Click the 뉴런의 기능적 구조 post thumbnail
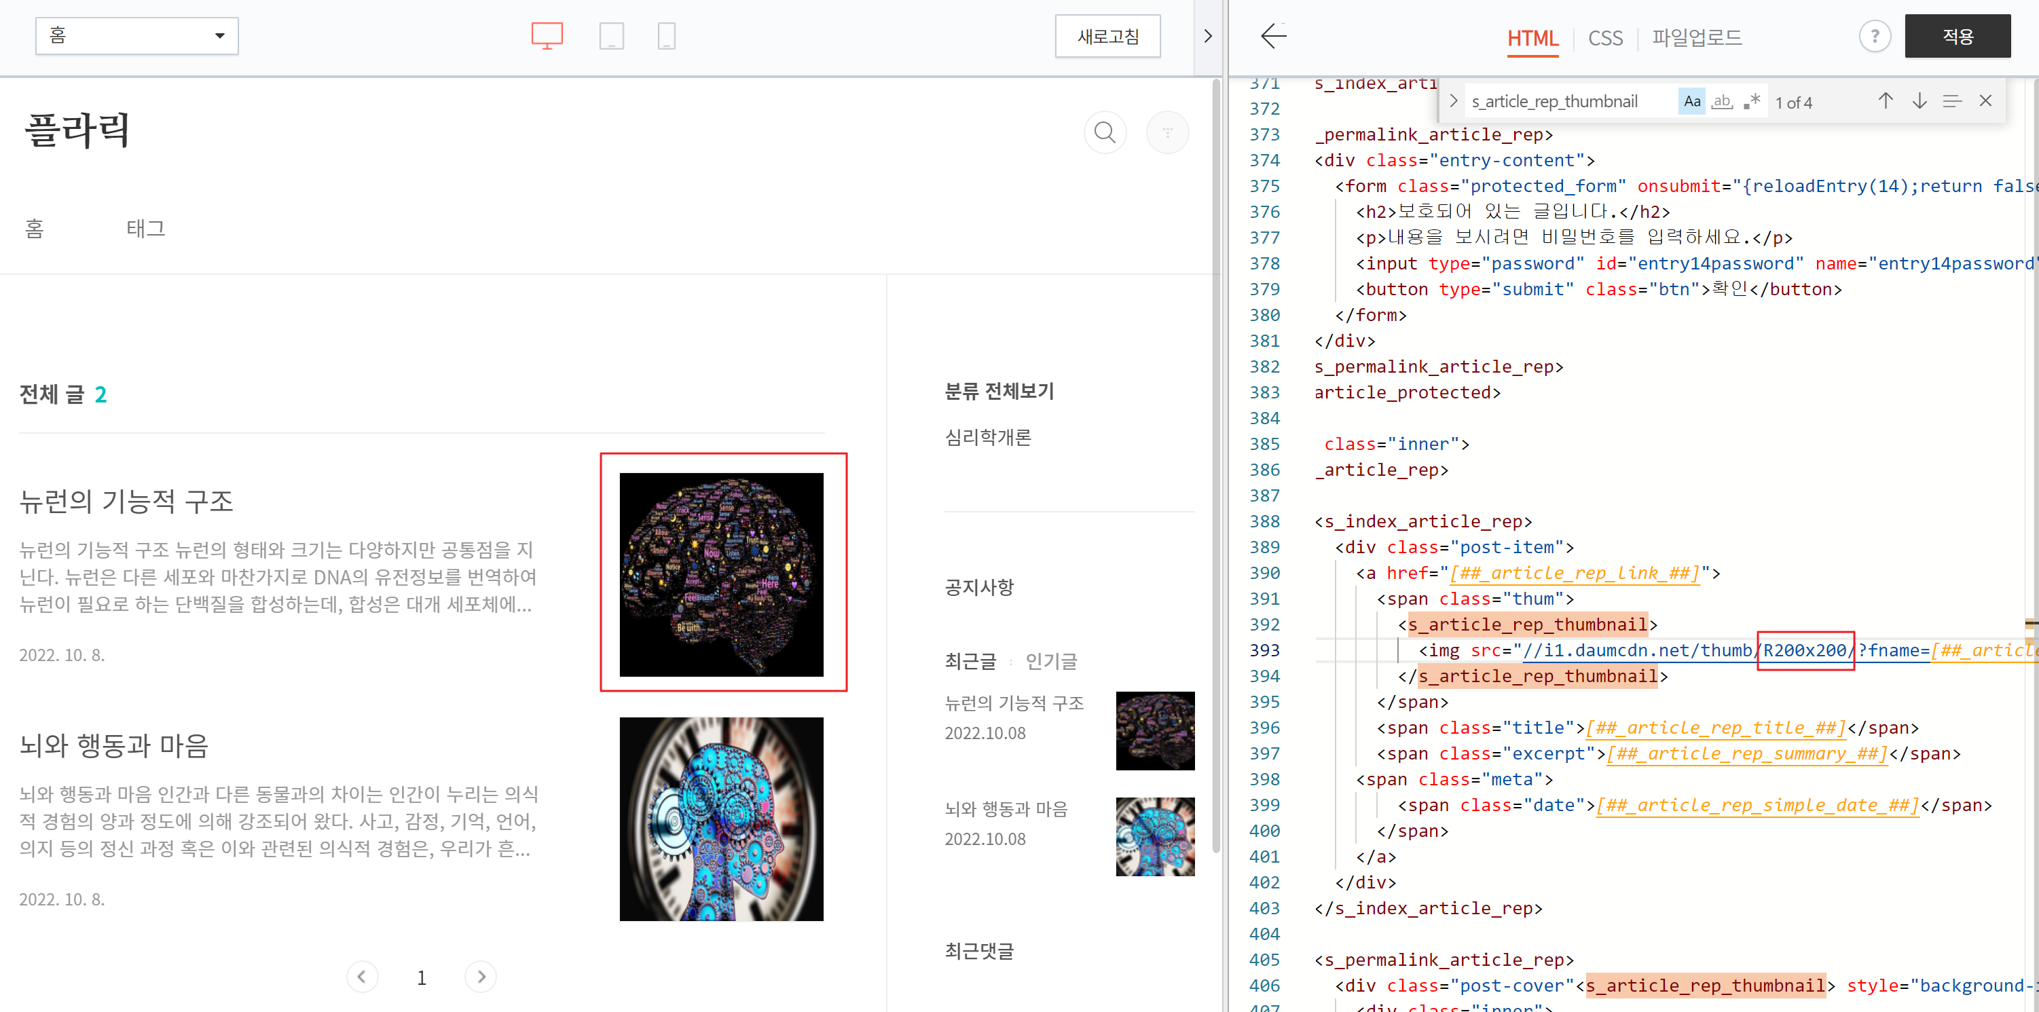2039x1012 pixels. coord(721,574)
